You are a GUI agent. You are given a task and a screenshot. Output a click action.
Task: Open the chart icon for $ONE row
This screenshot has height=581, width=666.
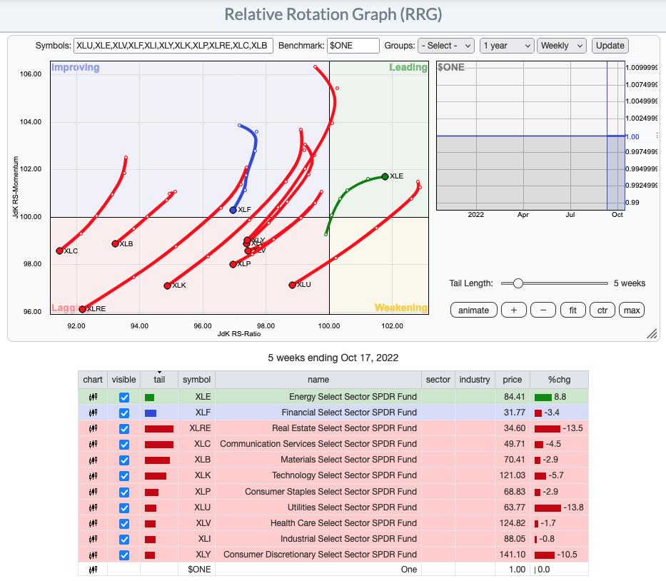pos(93,570)
